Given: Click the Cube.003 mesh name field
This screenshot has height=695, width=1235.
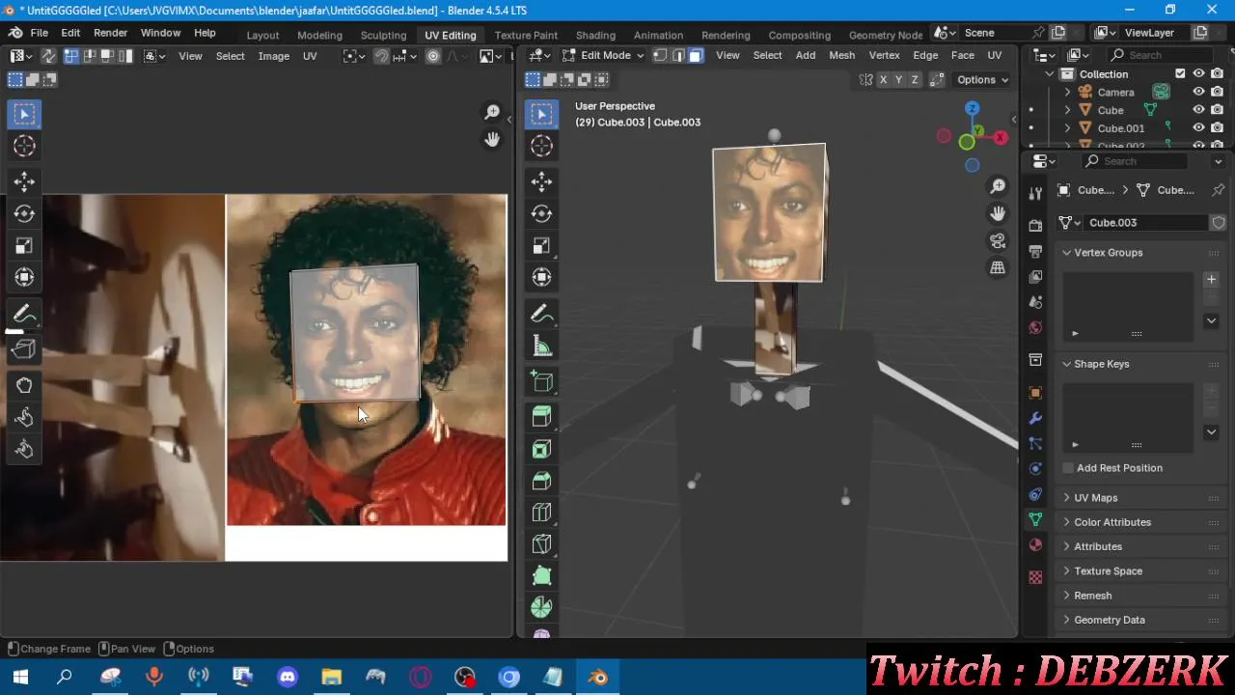Looking at the screenshot, I should coord(1146,223).
